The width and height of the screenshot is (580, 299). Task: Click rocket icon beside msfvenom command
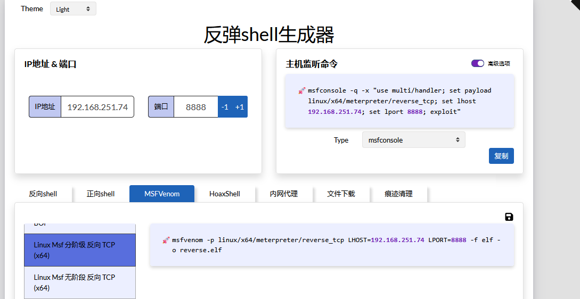pos(166,240)
